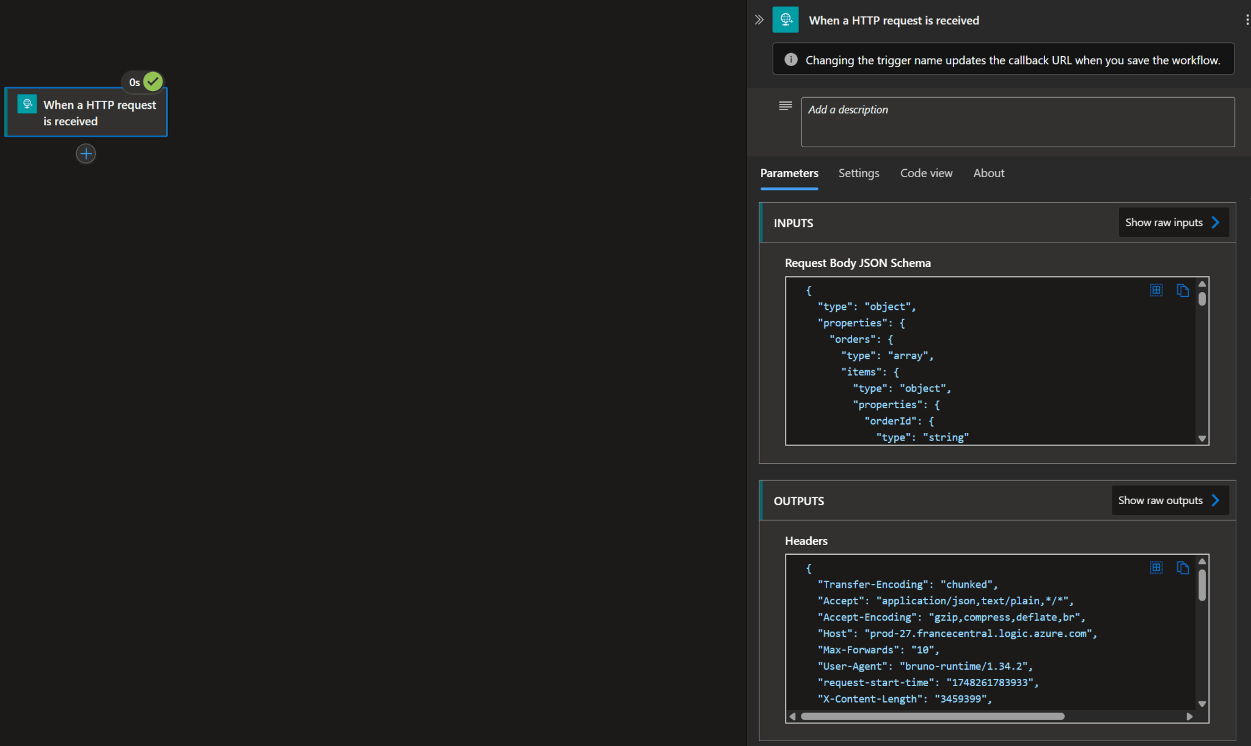This screenshot has width=1251, height=746.
Task: Open the more options menu at top right
Action: [1248, 19]
